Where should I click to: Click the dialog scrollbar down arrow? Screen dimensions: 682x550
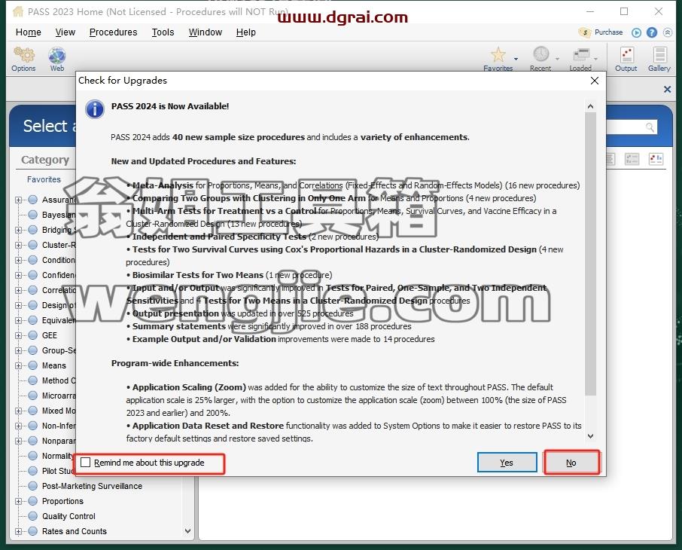click(590, 436)
